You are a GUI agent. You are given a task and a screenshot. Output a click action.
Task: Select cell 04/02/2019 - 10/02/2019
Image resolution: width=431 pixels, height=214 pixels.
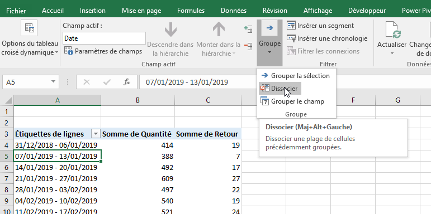pos(57,201)
